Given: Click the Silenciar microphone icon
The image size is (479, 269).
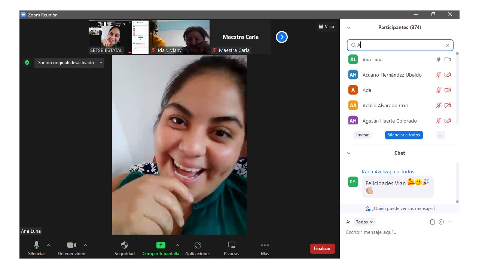Looking at the screenshot, I should pyautogui.click(x=37, y=245).
